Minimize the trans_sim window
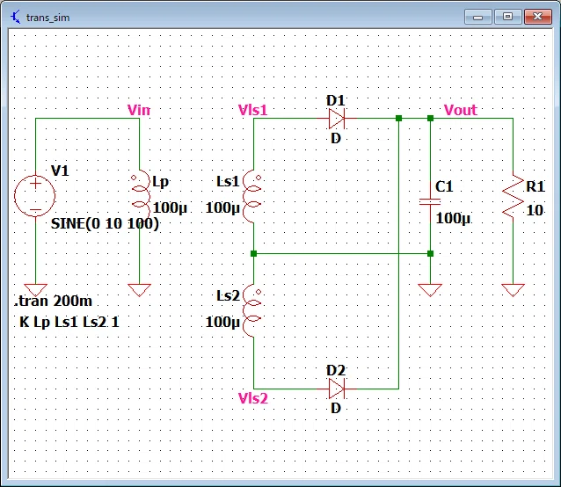 (x=478, y=17)
